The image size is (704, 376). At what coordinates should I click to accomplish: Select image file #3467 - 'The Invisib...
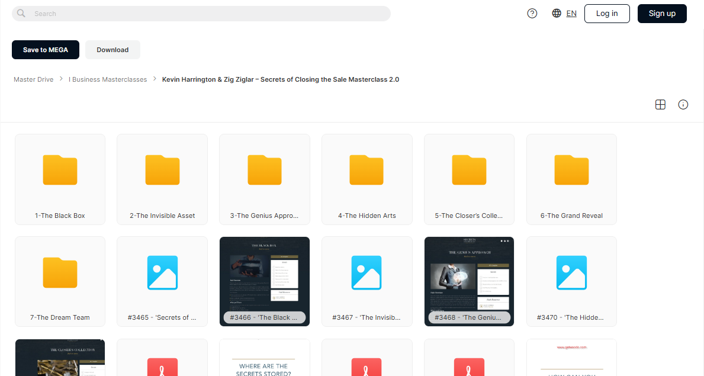(367, 281)
